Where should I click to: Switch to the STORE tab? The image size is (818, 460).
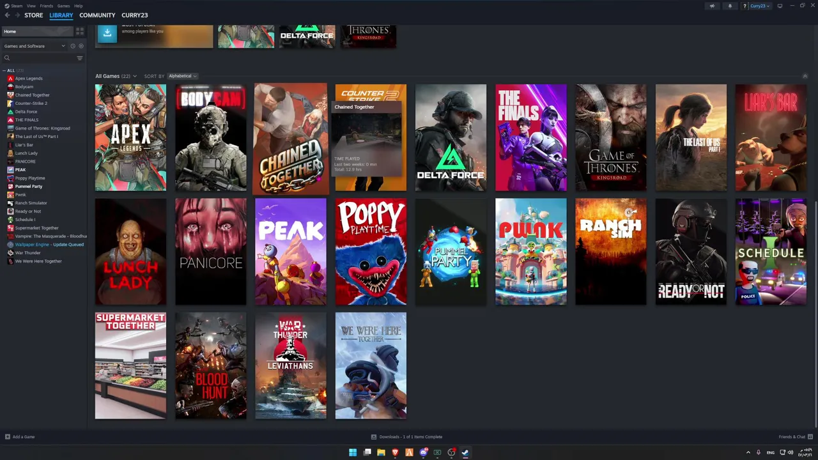point(33,15)
